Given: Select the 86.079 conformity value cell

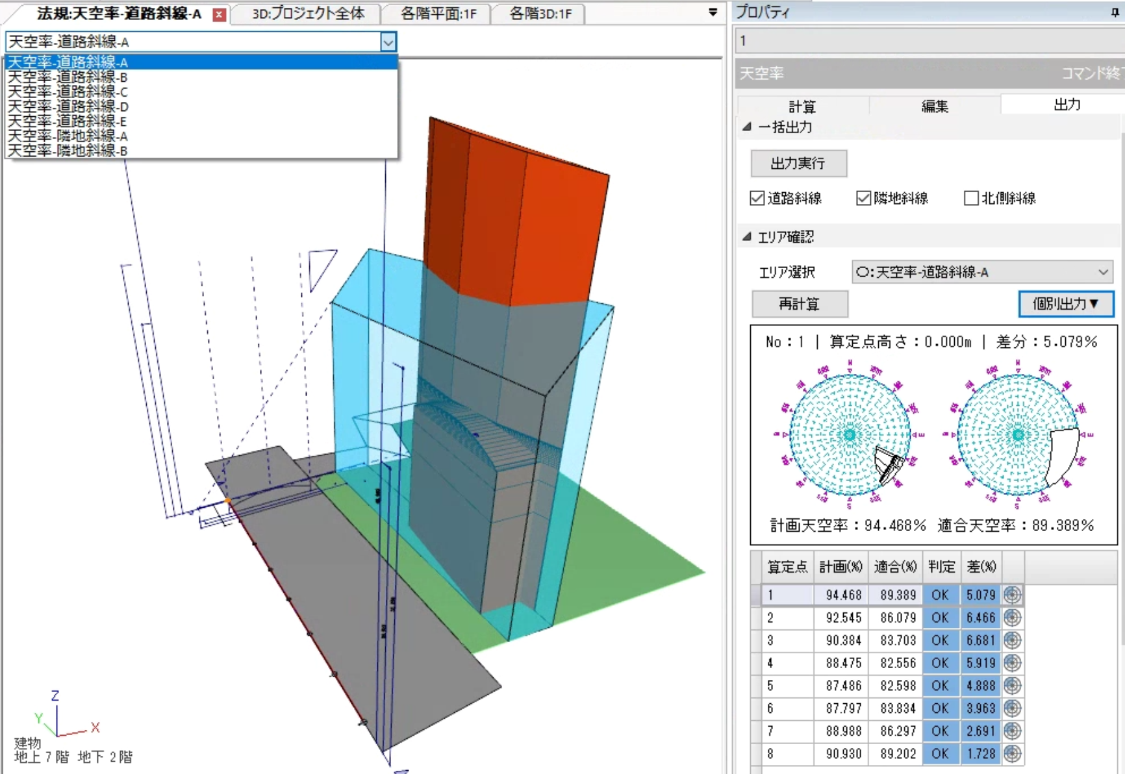Looking at the screenshot, I should coord(896,618).
